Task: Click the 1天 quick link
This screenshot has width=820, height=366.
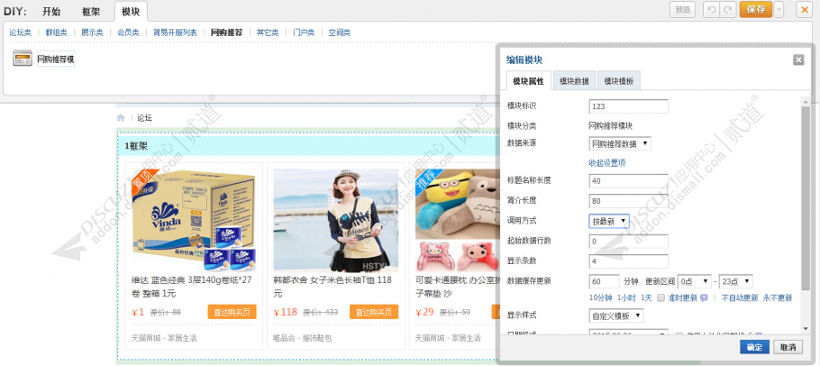Action: tap(646, 298)
